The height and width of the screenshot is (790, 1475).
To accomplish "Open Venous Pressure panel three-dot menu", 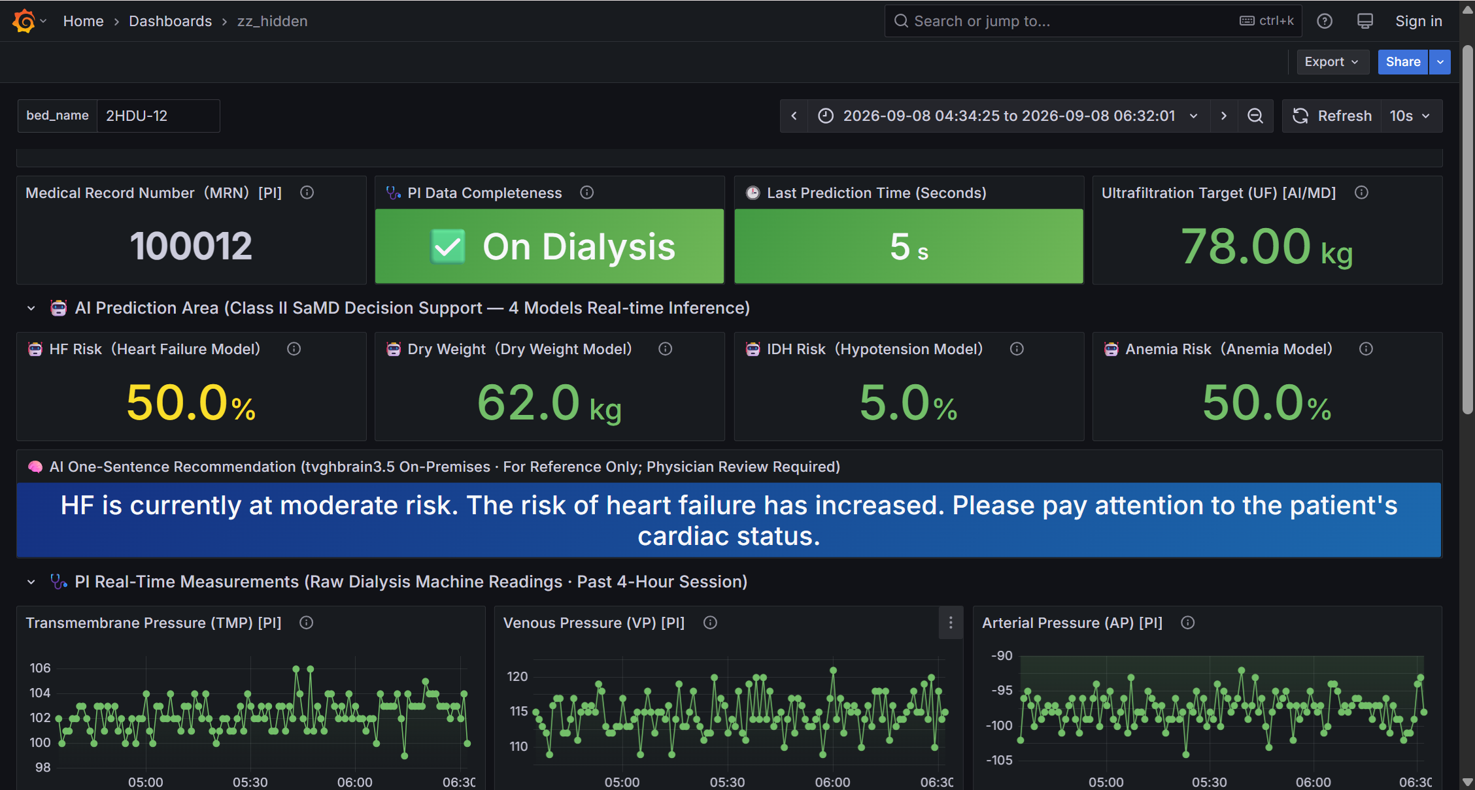I will 951,623.
